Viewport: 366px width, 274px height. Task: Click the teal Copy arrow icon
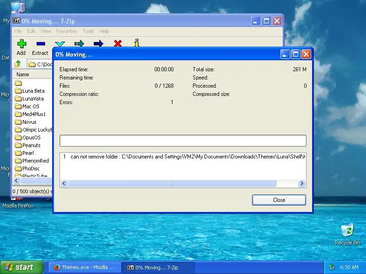79,43
